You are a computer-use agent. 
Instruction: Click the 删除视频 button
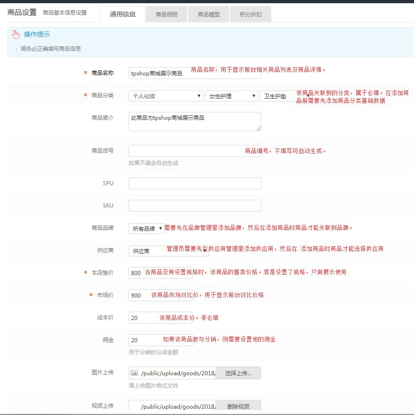pos(238,406)
